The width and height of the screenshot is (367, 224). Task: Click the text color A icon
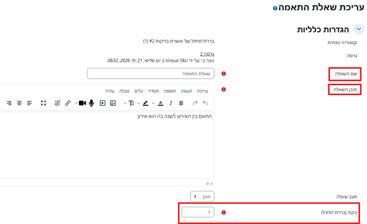coord(160,103)
